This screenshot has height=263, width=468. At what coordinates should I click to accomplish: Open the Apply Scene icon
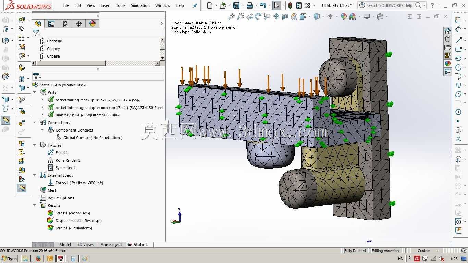pyautogui.click(x=353, y=16)
